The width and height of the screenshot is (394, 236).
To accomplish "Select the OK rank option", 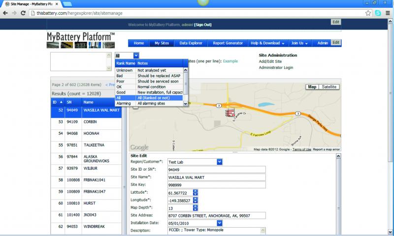I will click(149, 87).
